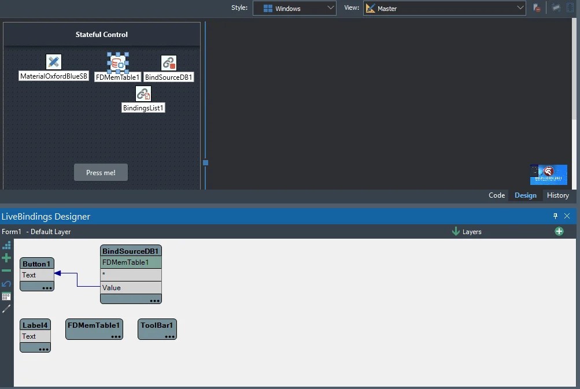Switch to the Code tab
The width and height of the screenshot is (580, 389).
496,195
